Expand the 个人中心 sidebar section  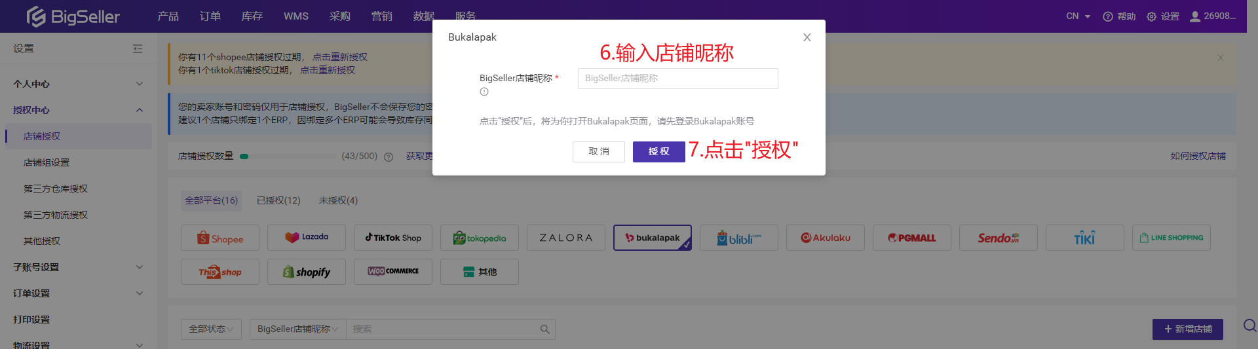click(79, 84)
